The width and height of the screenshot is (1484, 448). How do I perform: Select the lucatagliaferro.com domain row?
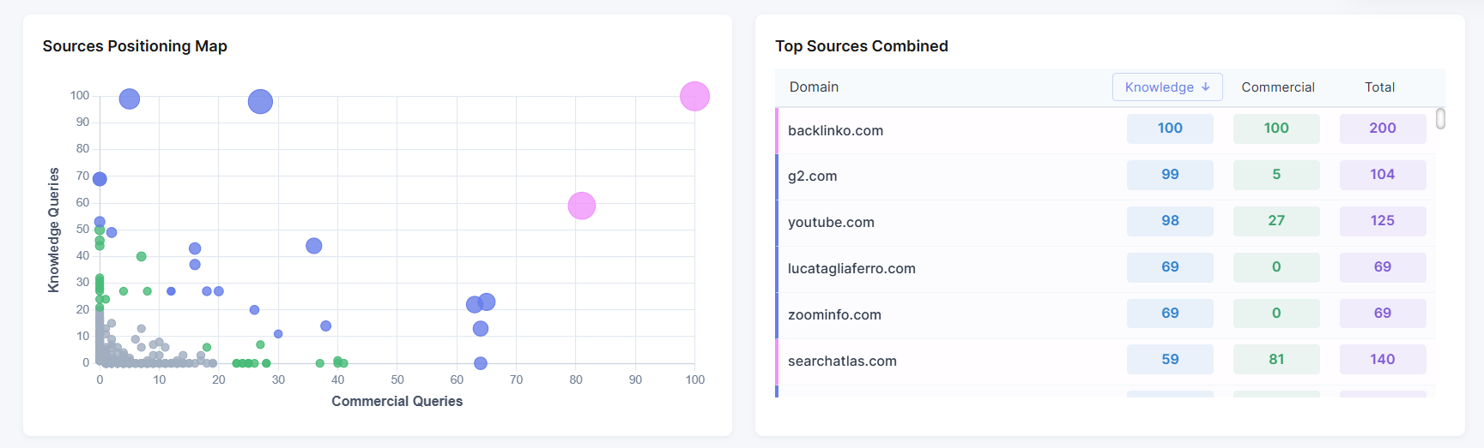[x=1105, y=269]
